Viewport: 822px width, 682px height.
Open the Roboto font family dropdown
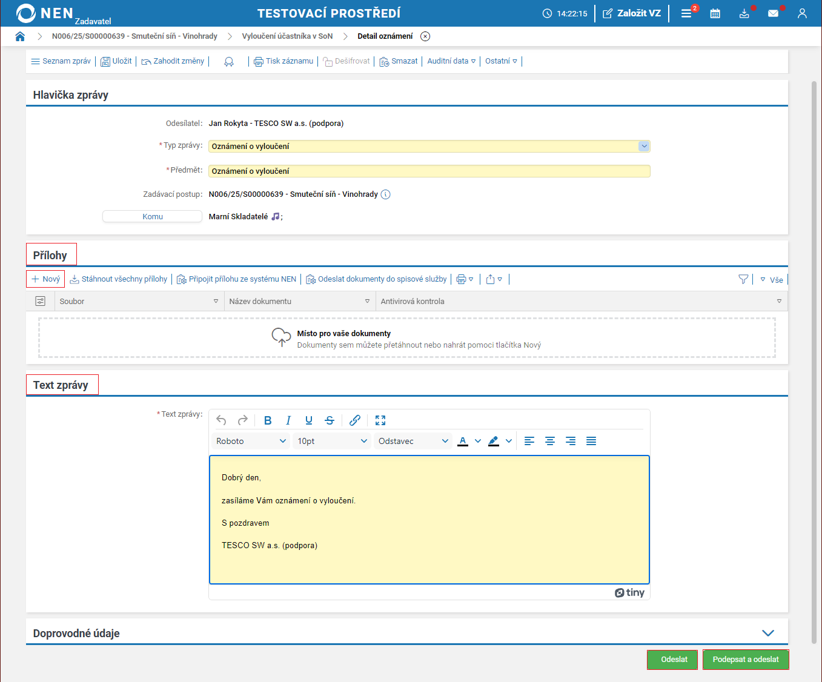tap(251, 441)
